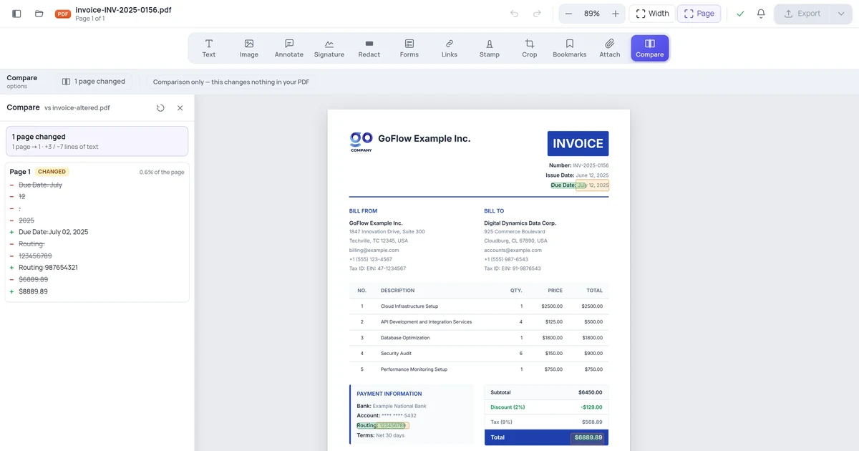Select the Redact tool
Image resolution: width=859 pixels, height=451 pixels.
click(x=369, y=48)
